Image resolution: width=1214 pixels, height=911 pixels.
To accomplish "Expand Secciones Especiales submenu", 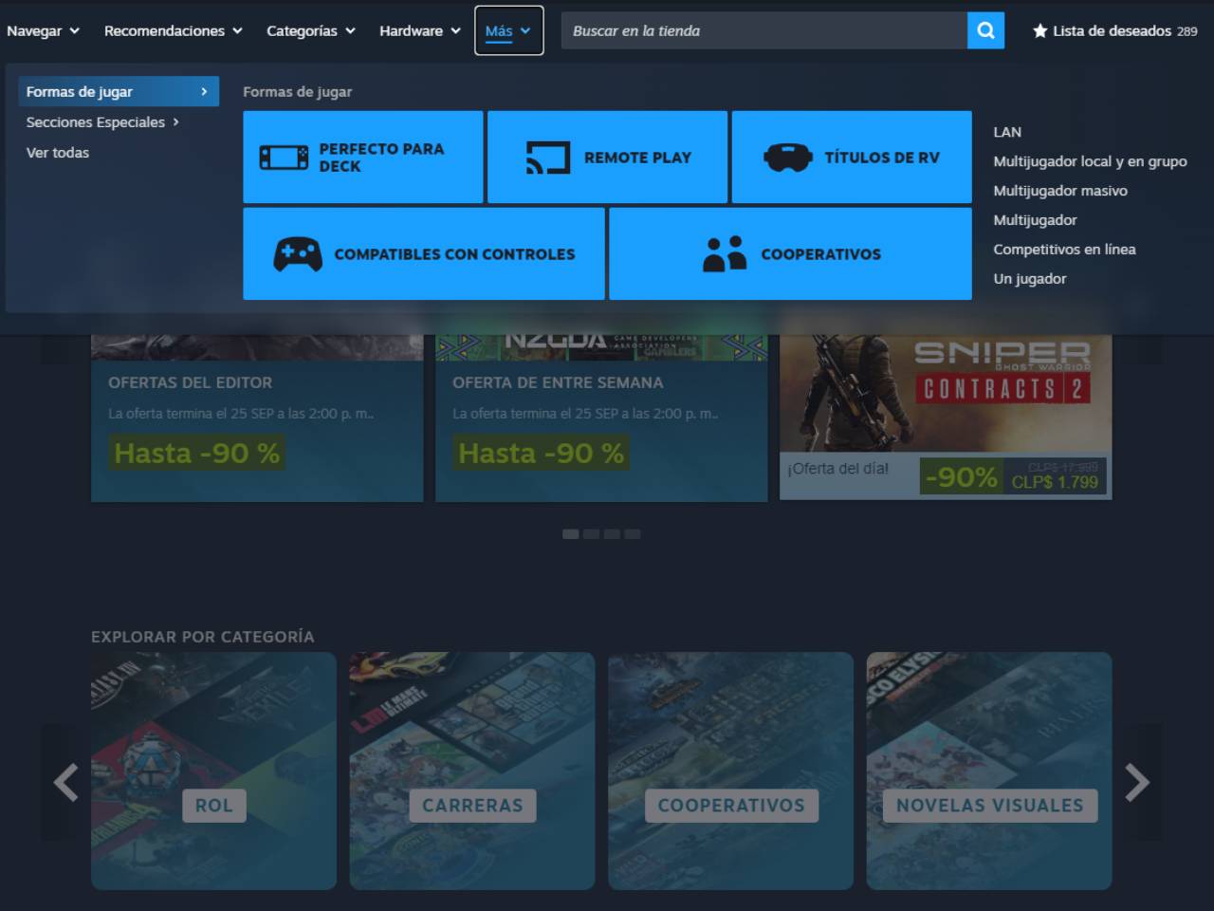I will click(102, 122).
